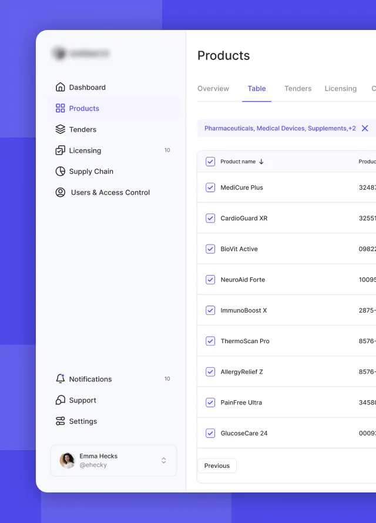Select the Table tab

257,88
